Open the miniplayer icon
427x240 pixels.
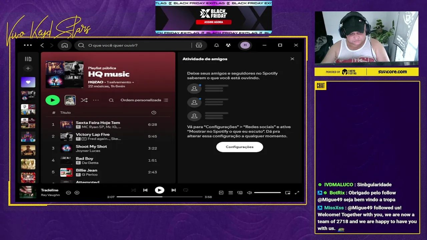coord(288,193)
